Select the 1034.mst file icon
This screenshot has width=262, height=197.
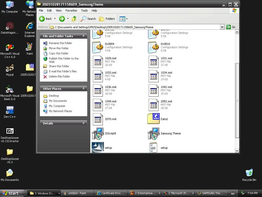point(154,76)
